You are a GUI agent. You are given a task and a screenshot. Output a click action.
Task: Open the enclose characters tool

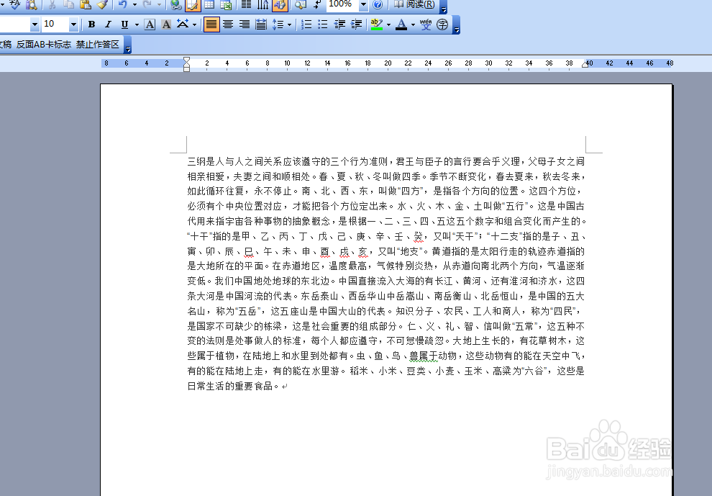[x=442, y=24]
